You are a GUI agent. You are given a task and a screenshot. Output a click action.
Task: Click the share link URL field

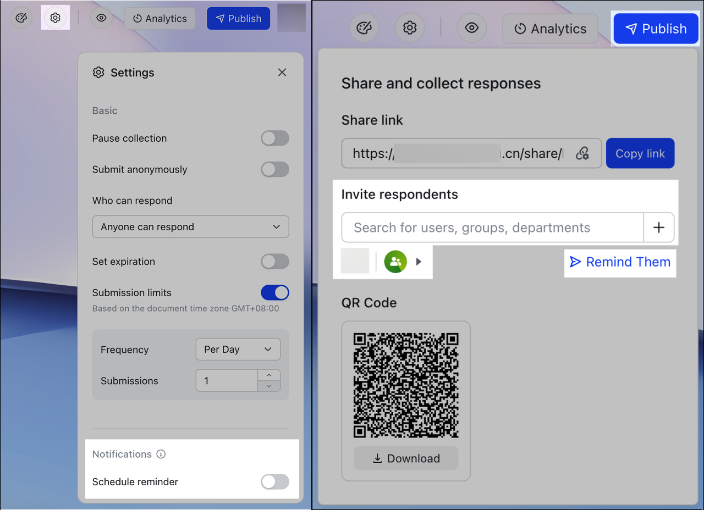(471, 153)
